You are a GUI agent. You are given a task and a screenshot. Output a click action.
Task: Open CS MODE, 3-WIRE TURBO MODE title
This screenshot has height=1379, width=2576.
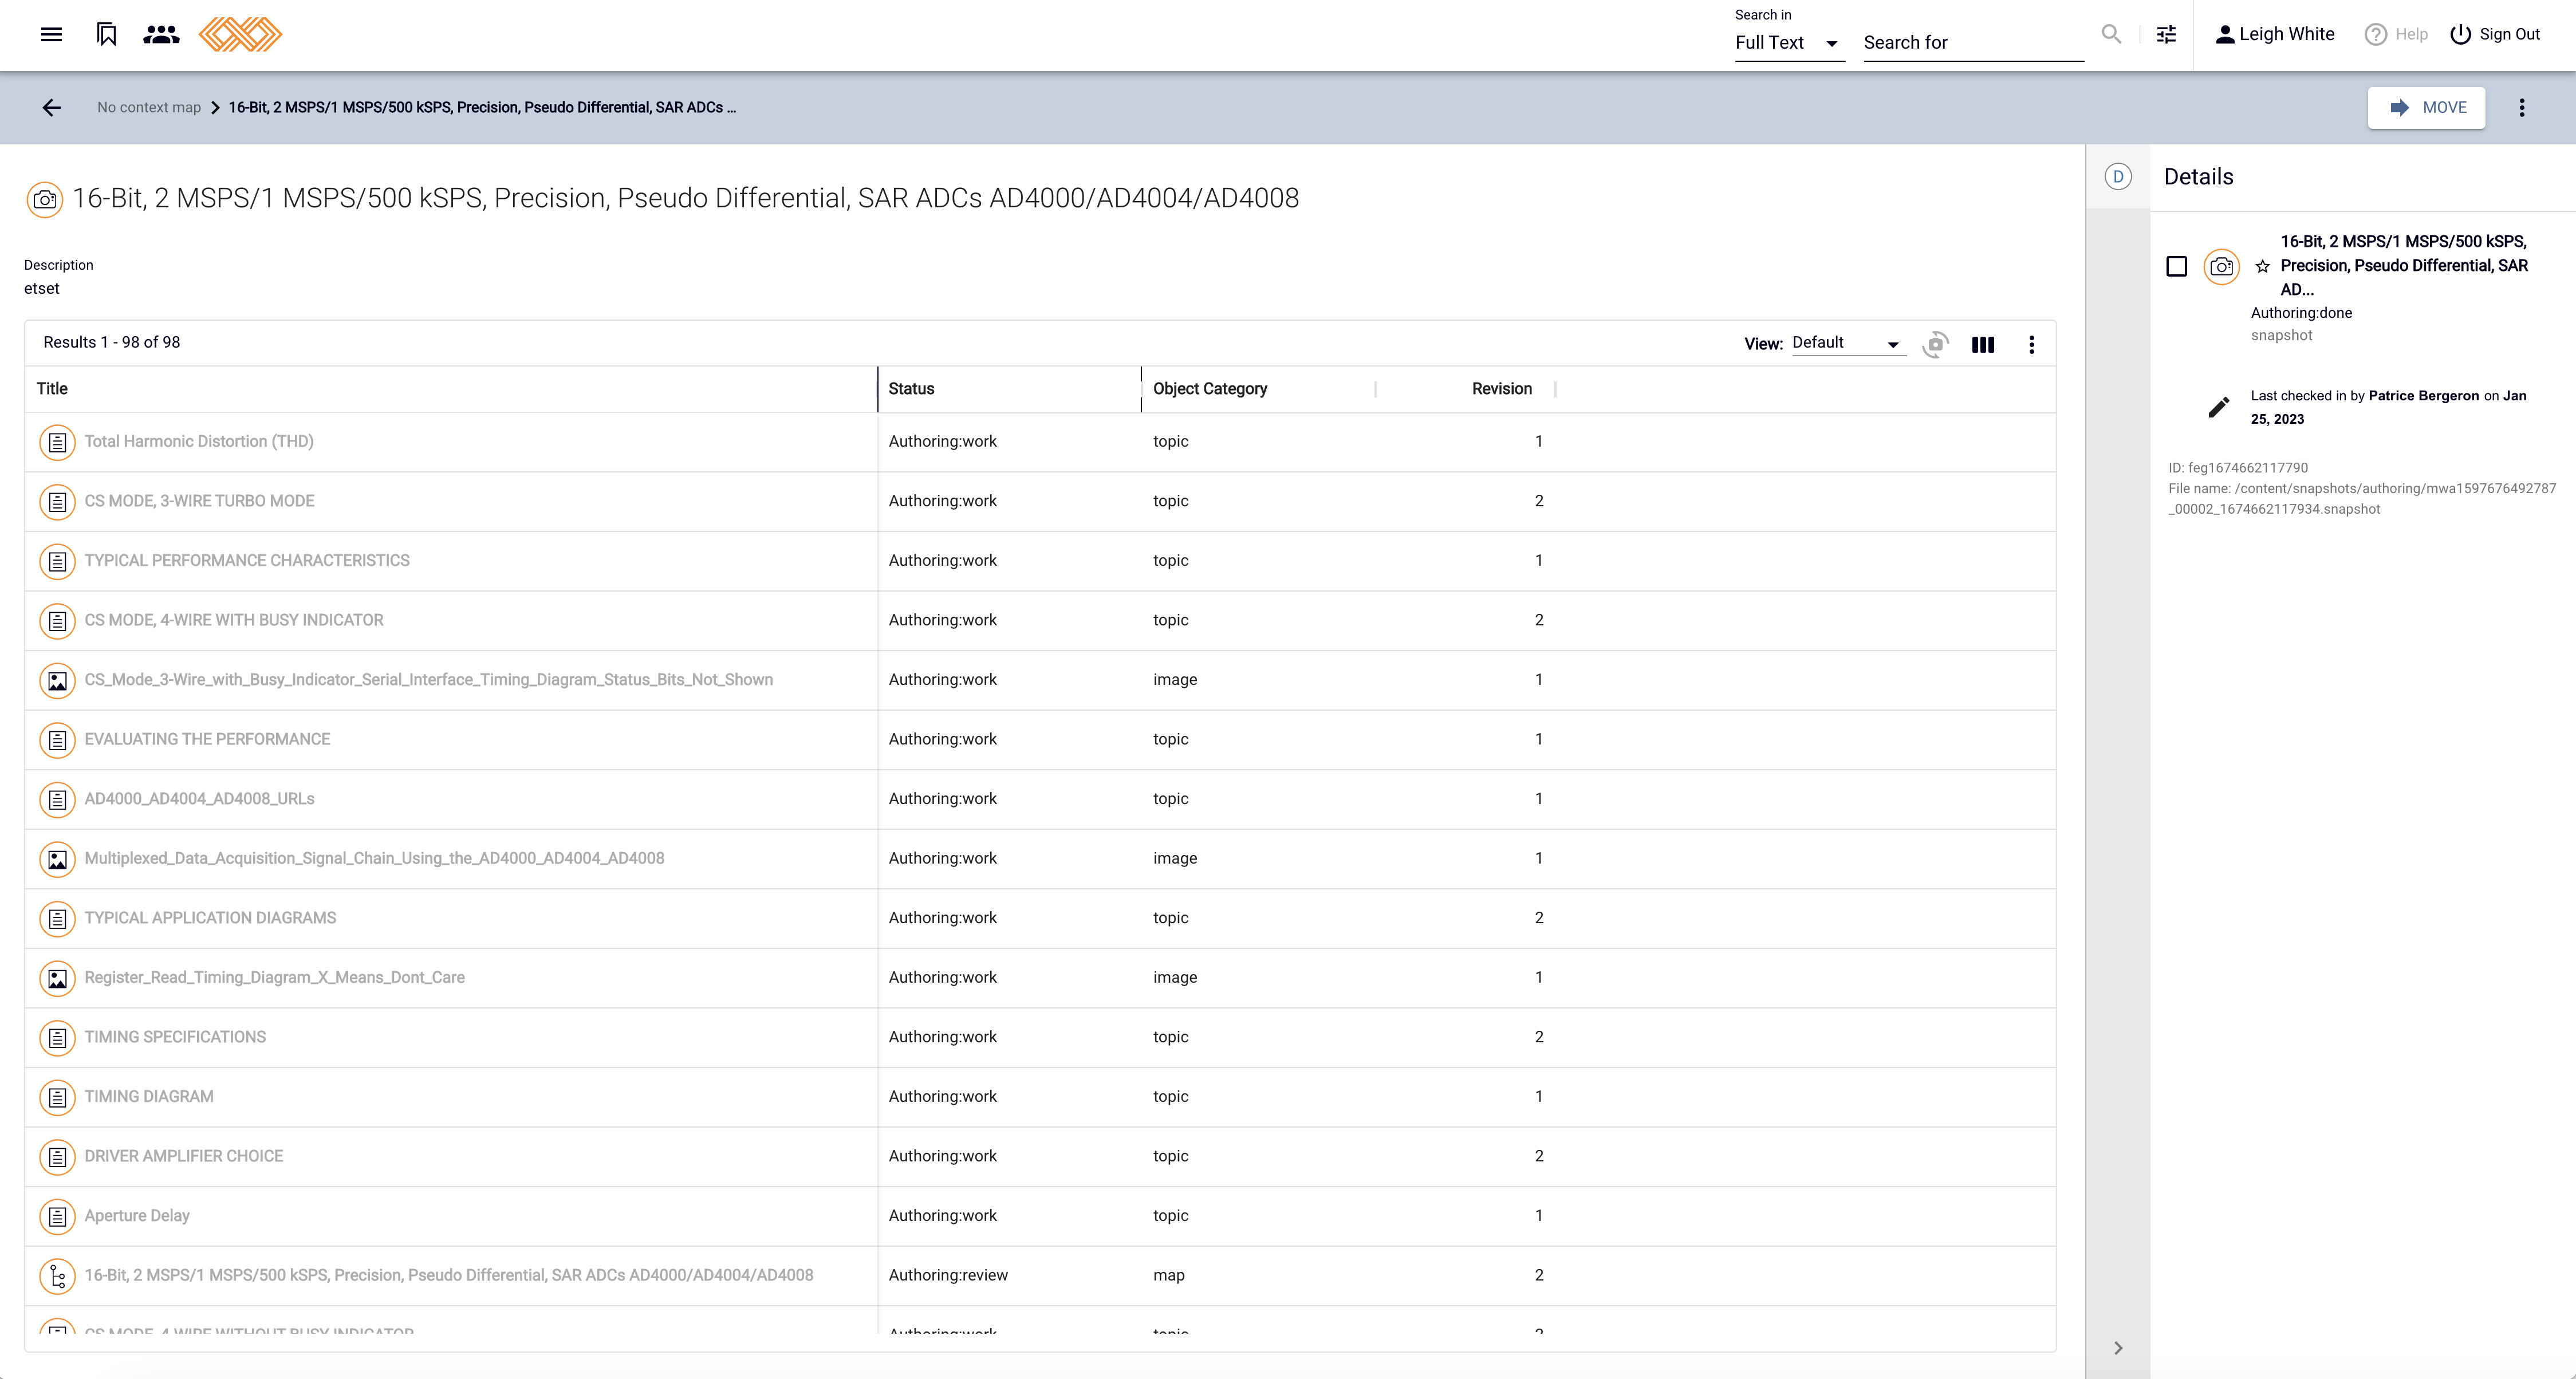tap(199, 501)
